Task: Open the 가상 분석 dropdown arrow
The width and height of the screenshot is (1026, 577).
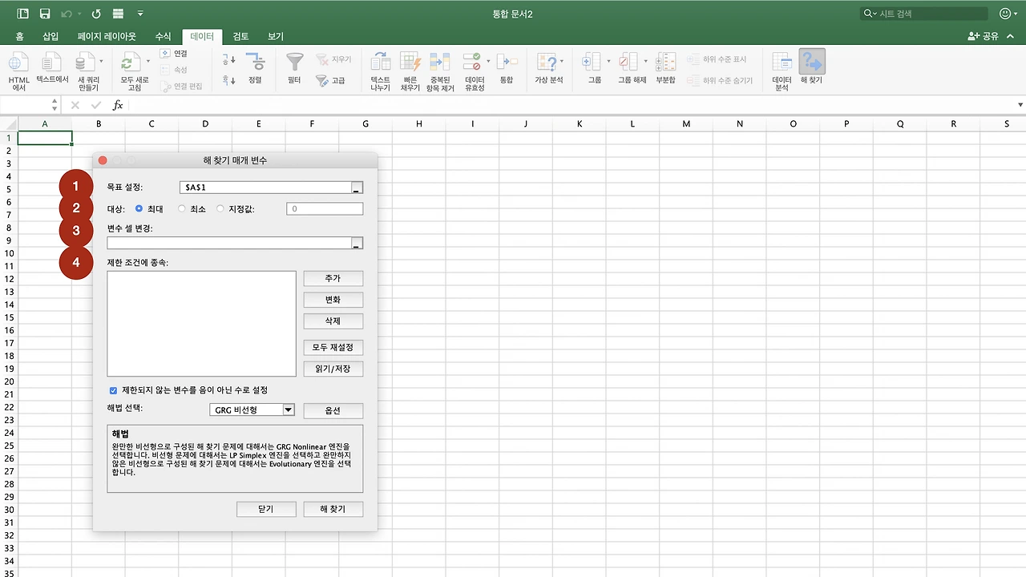Action: pyautogui.click(x=562, y=61)
